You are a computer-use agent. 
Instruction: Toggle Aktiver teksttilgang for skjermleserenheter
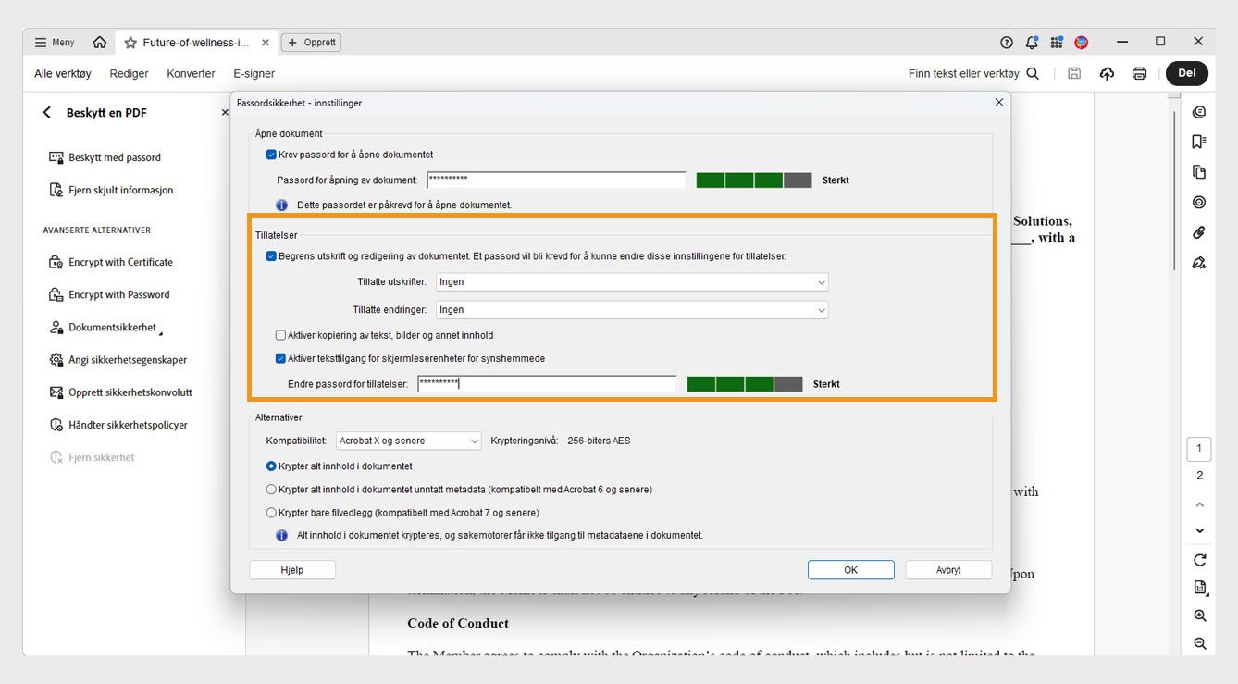280,358
